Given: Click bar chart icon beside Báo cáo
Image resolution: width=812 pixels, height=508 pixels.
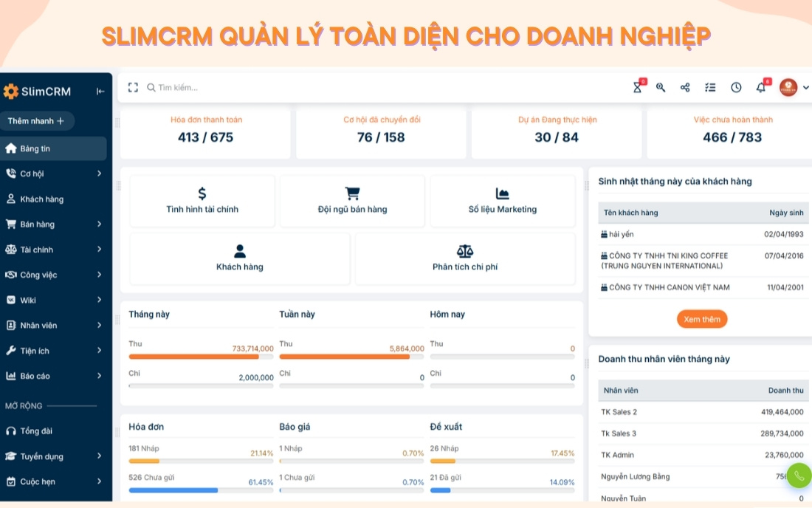Looking at the screenshot, I should click(11, 376).
